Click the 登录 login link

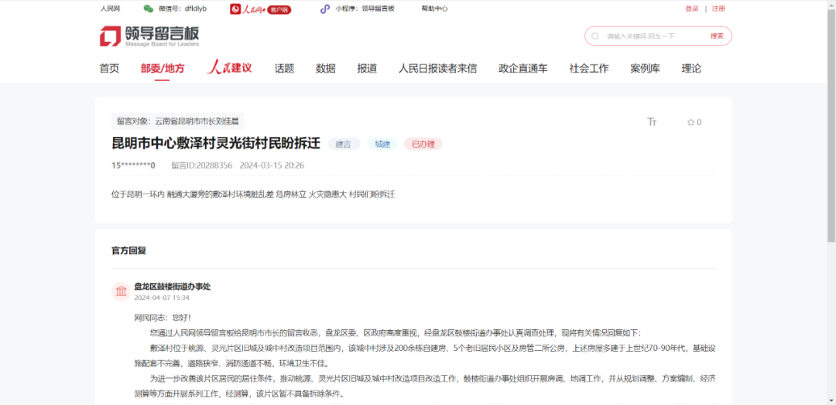[x=691, y=9]
